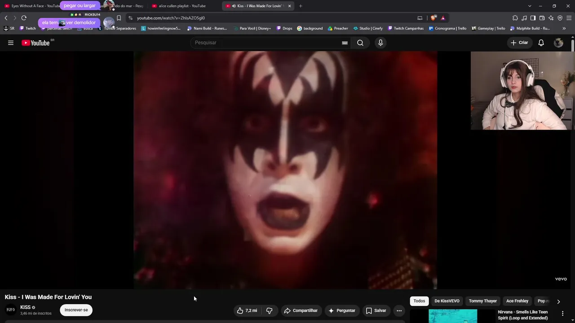Image resolution: width=575 pixels, height=323 pixels.
Task: Open browser extensions puzzle icon
Action: pyautogui.click(x=515, y=18)
